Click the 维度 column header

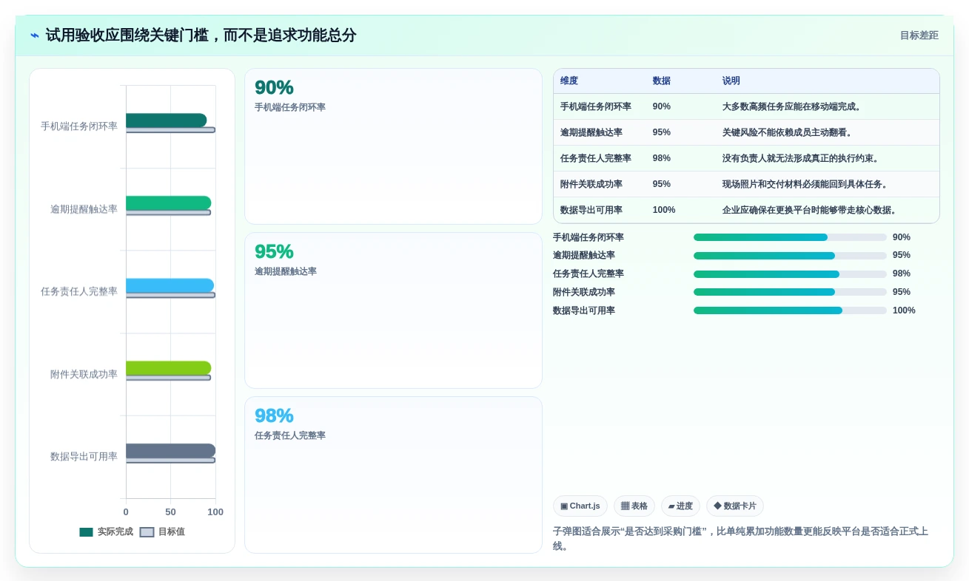tap(569, 81)
